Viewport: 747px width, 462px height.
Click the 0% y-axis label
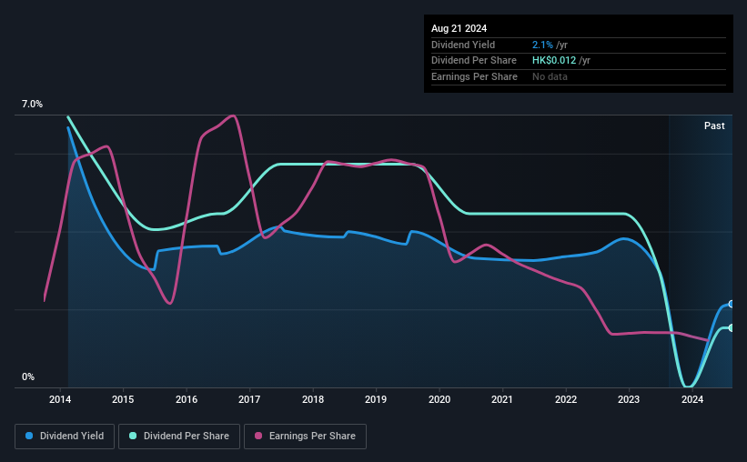(28, 377)
